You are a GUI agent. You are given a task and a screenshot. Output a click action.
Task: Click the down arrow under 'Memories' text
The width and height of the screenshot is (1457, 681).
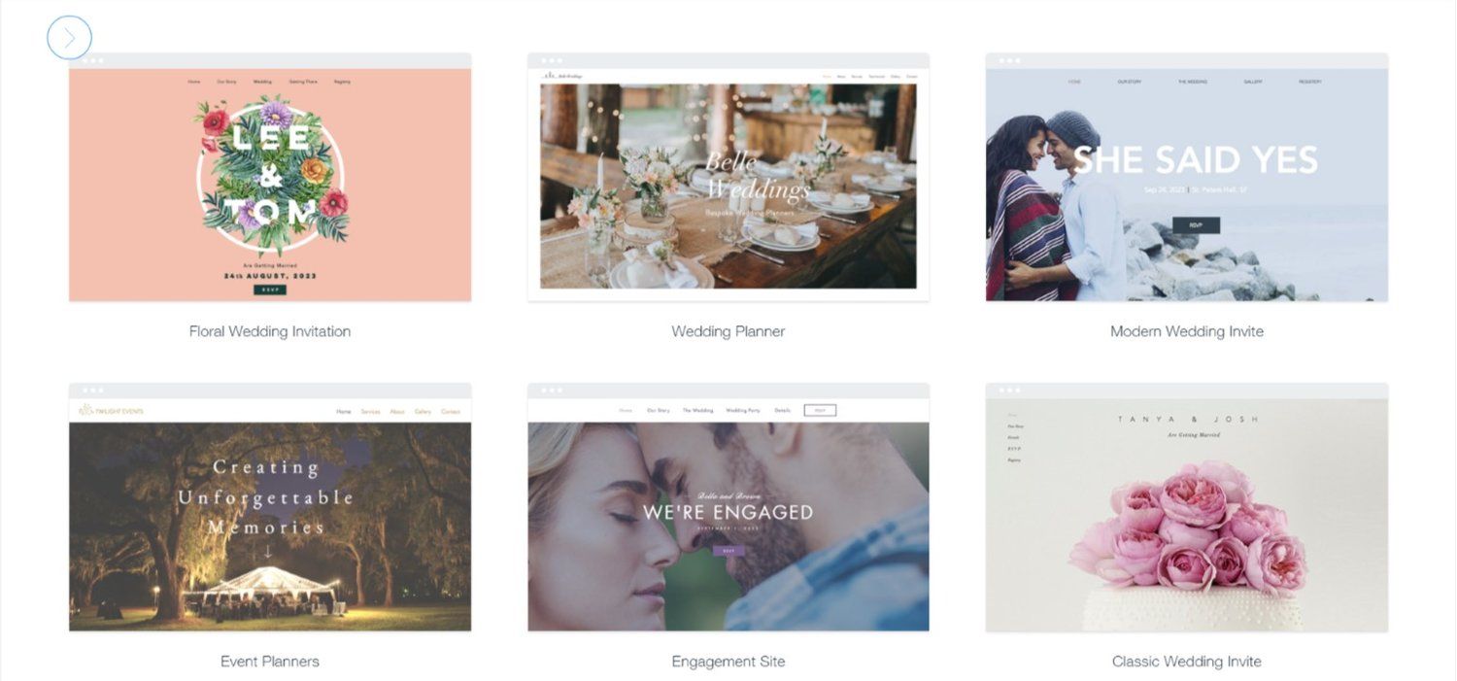coord(268,552)
